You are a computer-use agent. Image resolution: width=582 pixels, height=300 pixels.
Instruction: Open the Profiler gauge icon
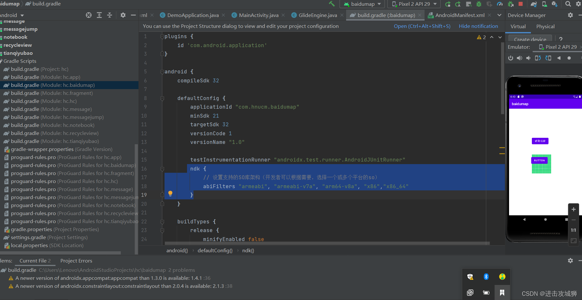click(500, 4)
